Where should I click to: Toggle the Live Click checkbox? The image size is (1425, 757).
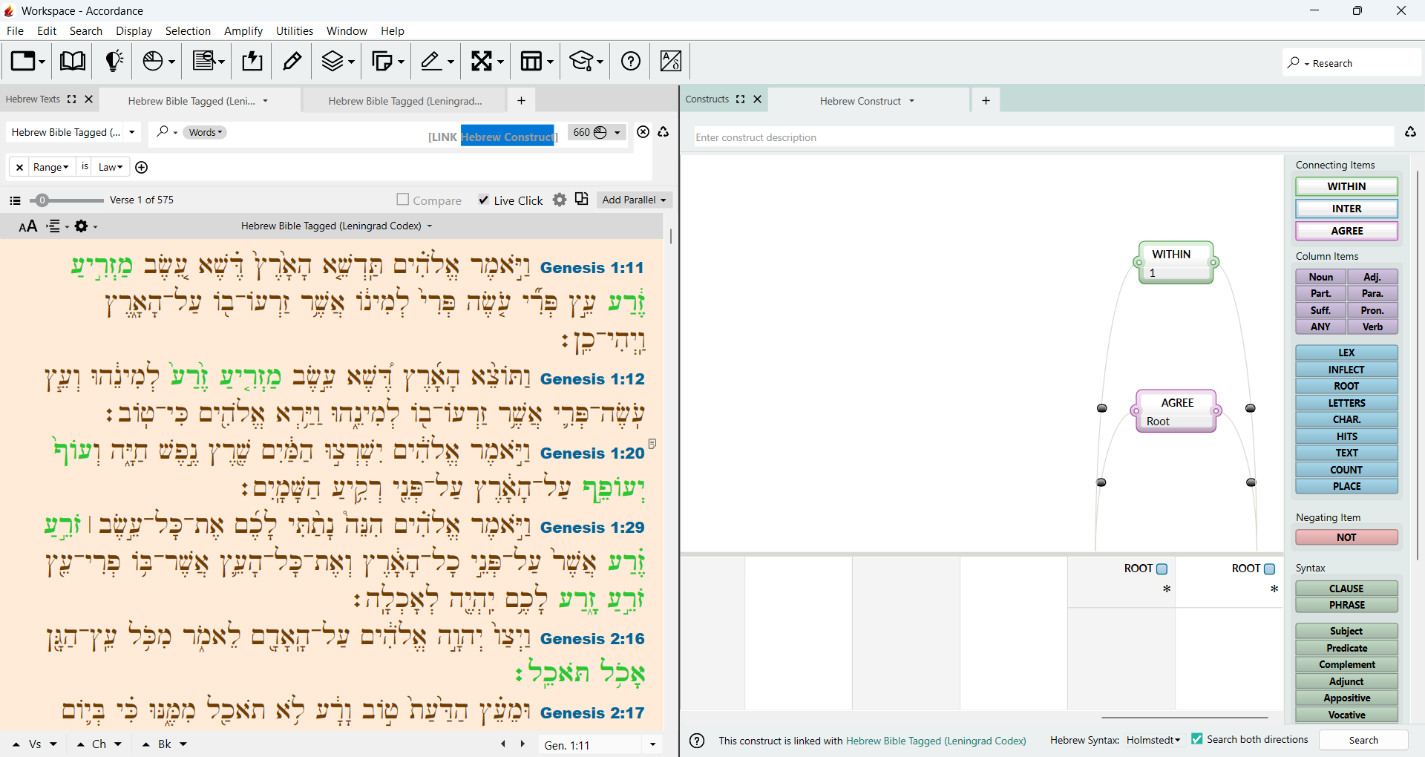pos(484,200)
